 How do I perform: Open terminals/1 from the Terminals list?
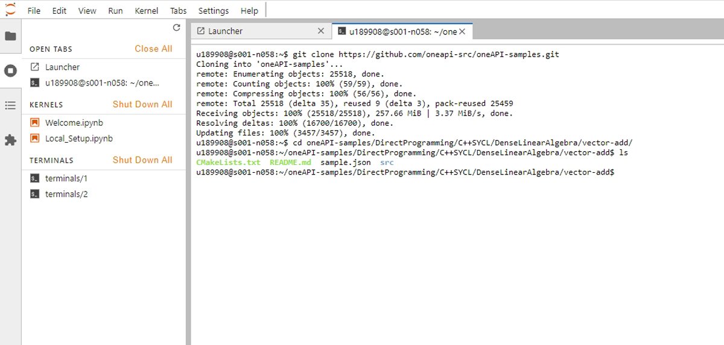(x=66, y=178)
